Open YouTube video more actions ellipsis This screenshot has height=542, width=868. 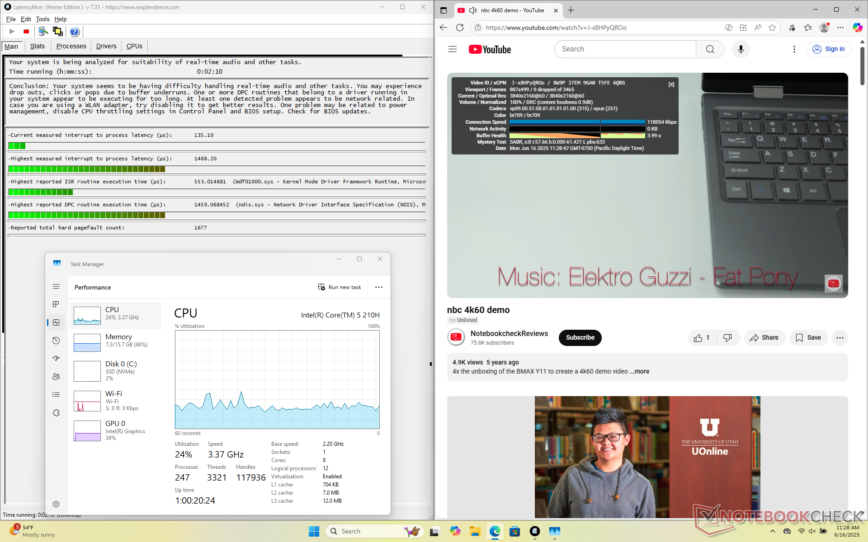pos(840,338)
